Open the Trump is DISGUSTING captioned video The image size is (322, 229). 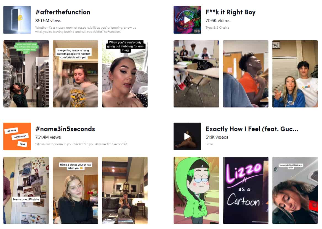click(295, 190)
